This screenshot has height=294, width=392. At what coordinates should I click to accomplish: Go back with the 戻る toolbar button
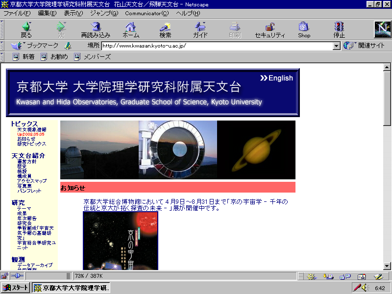[26, 30]
